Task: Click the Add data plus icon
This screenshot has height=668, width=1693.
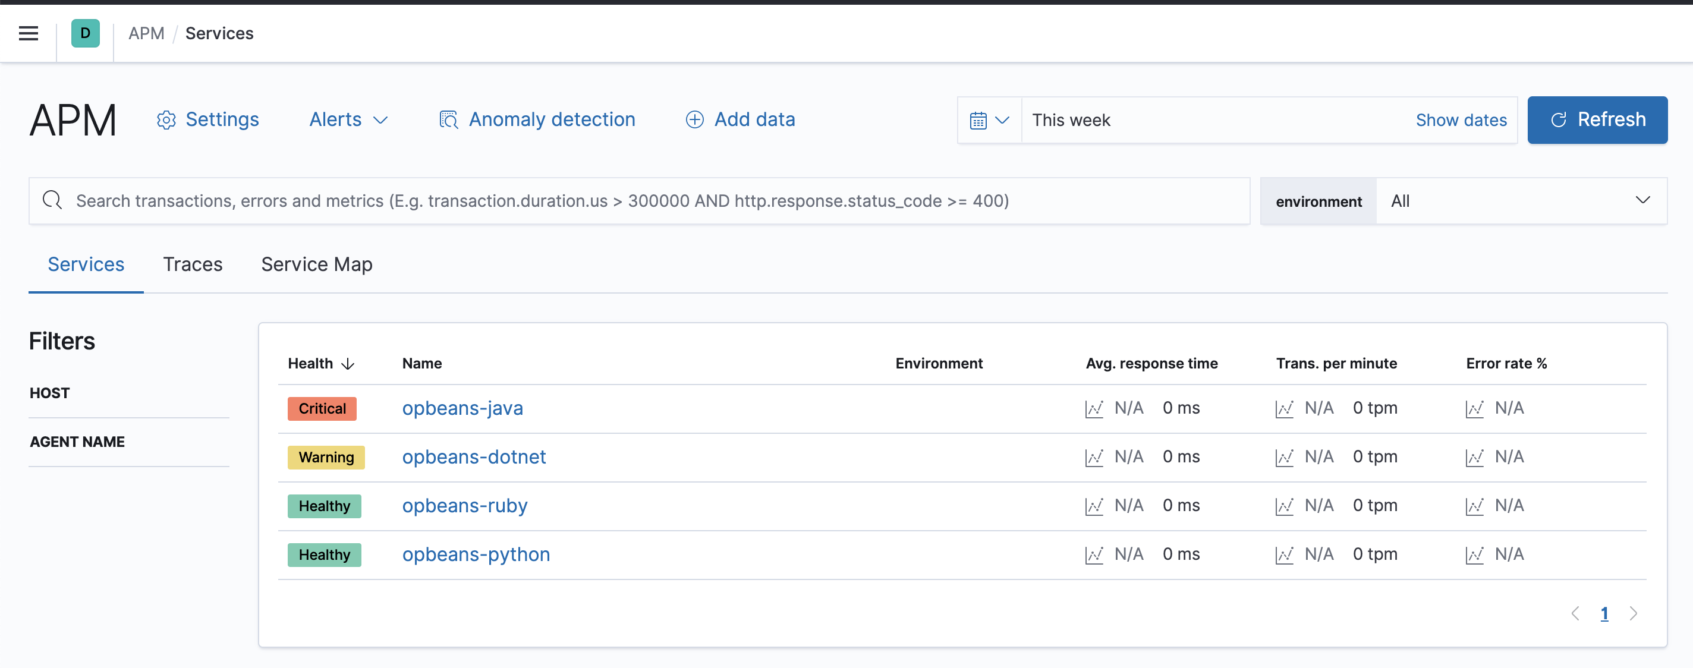Action: (x=694, y=119)
